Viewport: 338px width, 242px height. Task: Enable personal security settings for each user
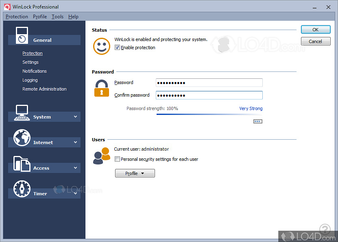[x=117, y=159]
